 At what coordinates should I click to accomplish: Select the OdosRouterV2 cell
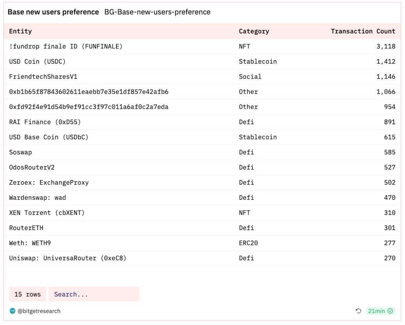pyautogui.click(x=32, y=168)
